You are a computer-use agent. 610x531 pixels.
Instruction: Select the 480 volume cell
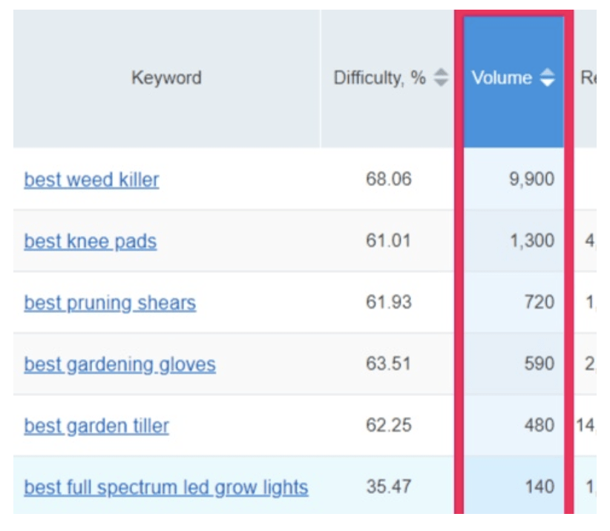[x=540, y=426]
